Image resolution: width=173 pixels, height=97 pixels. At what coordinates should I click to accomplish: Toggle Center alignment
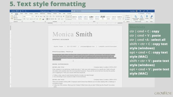pos(49,19)
